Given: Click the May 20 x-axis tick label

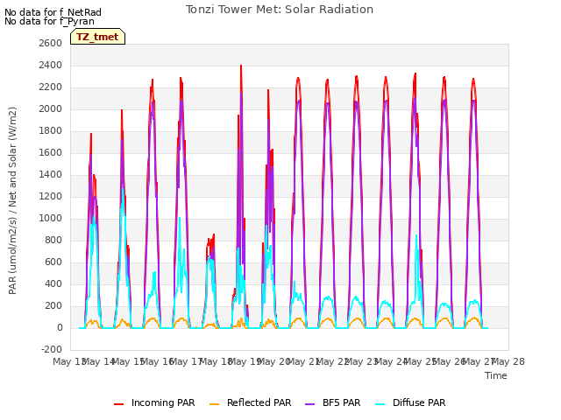Looking at the screenshot, I should tap(273, 361).
